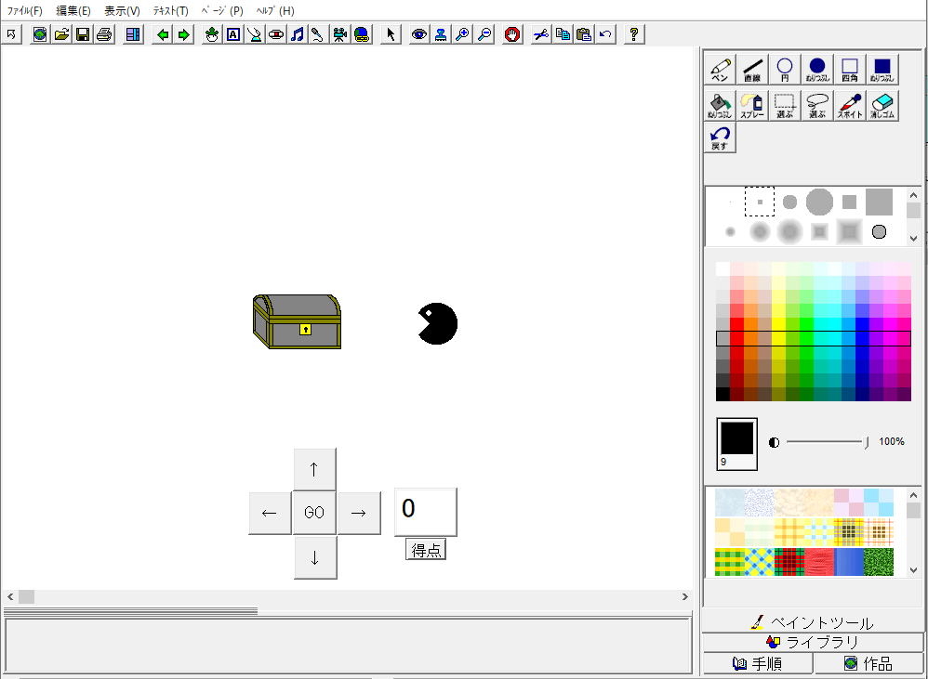Click the 得点 button
This screenshot has height=679, width=928.
(x=426, y=549)
